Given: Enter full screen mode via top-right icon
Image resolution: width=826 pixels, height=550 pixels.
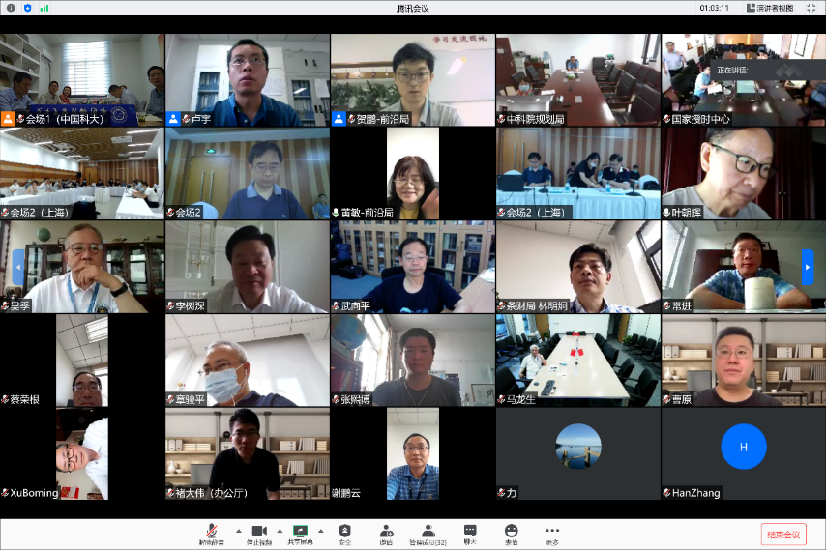Looking at the screenshot, I should [812, 8].
